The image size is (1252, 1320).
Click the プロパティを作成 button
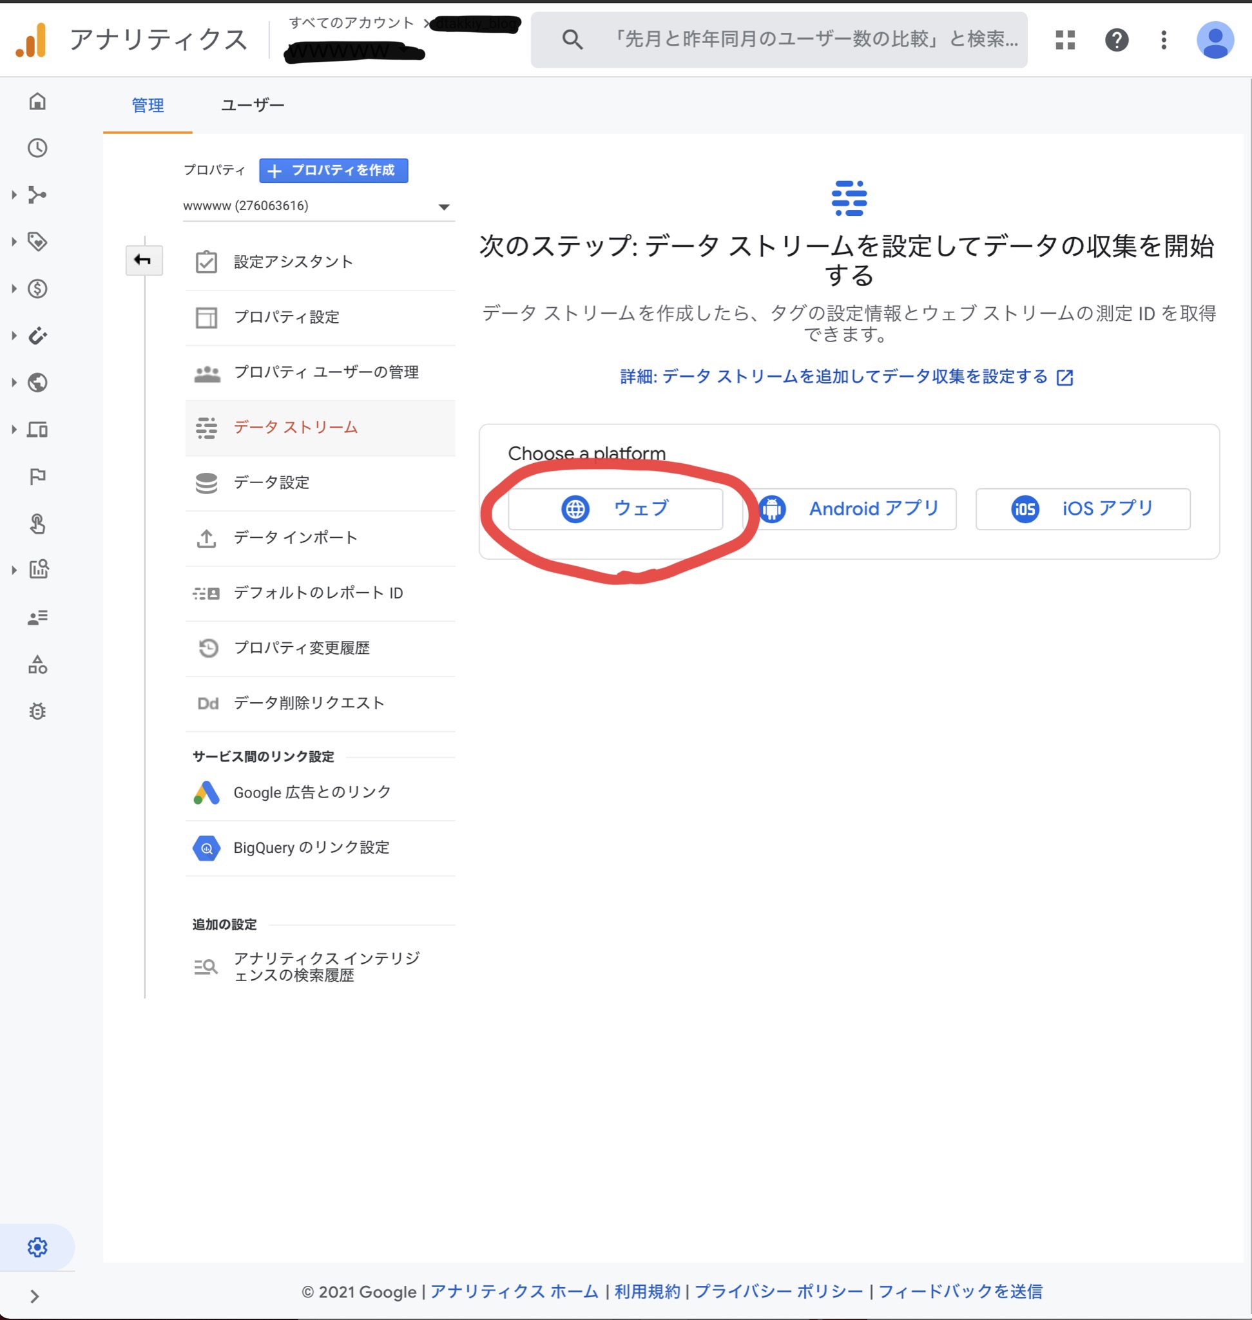tap(333, 170)
